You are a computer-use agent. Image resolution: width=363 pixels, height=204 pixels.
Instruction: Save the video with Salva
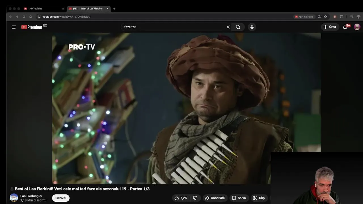tap(239, 198)
